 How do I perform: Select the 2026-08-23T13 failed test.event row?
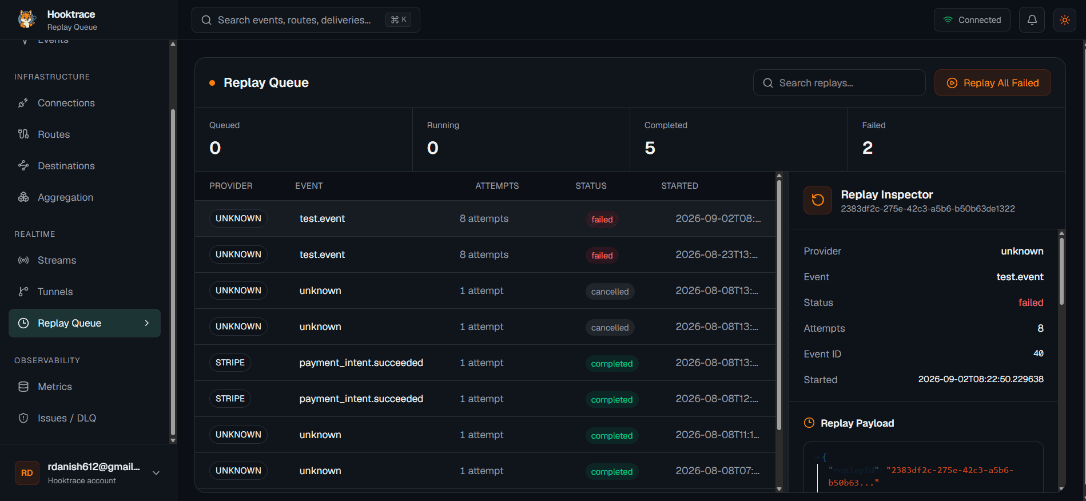point(485,255)
